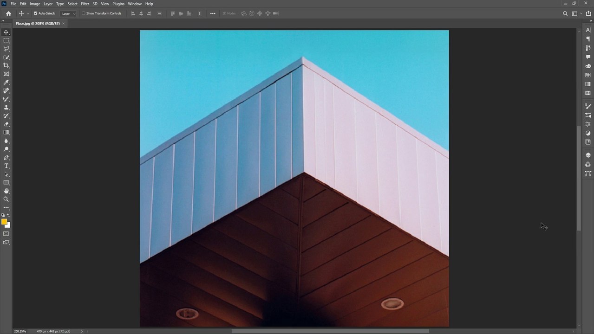The image size is (594, 334).
Task: Select the History Brush tool
Action: tap(6, 116)
